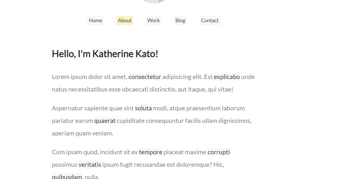Screen dimensions: 342x179
Task: Visit the 'quaerat' link
Action: (x=105, y=121)
